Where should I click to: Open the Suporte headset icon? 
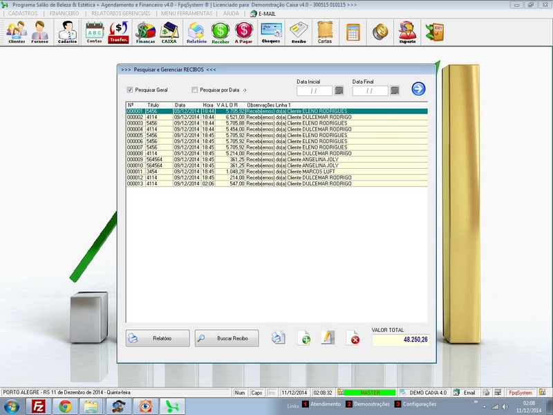(407, 32)
